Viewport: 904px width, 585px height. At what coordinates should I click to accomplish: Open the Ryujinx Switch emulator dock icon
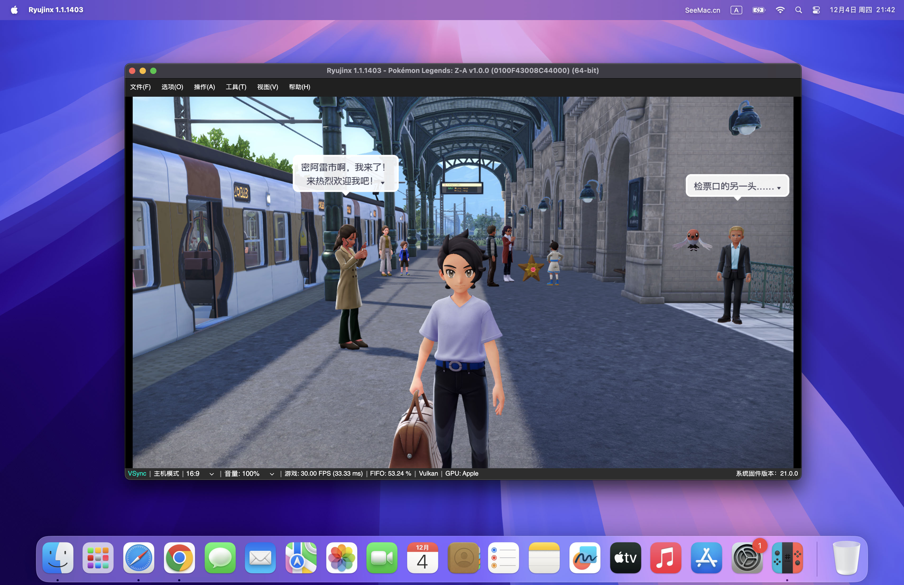coord(787,558)
